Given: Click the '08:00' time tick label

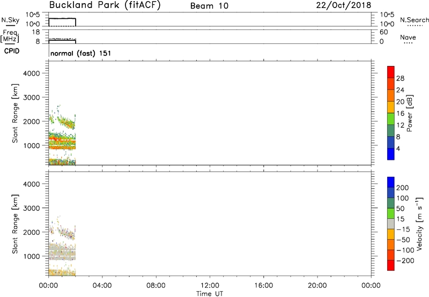Looking at the screenshot, I should pyautogui.click(x=156, y=286).
